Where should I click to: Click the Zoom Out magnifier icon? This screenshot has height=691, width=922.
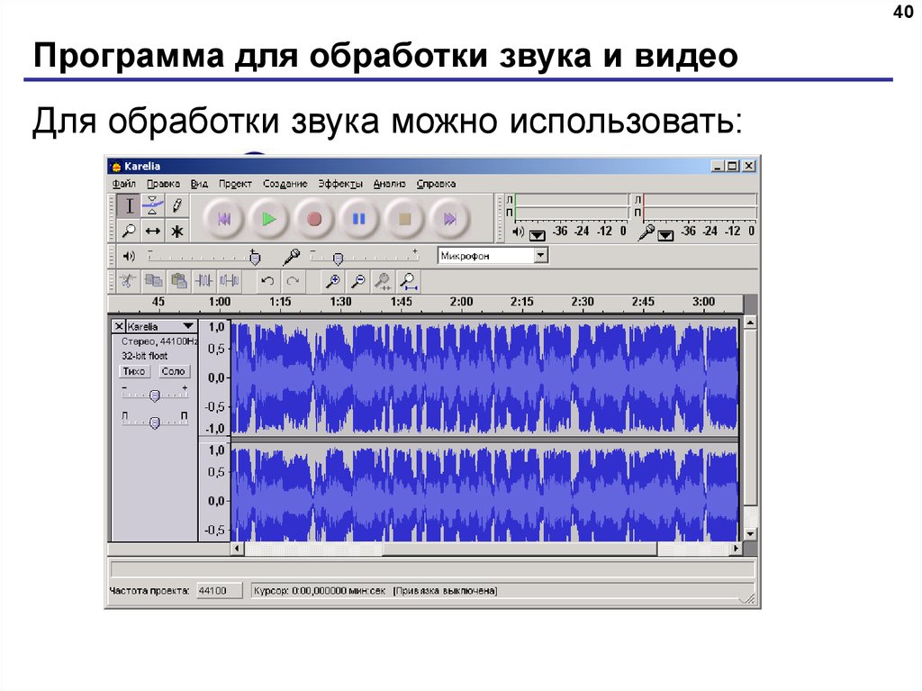357,281
